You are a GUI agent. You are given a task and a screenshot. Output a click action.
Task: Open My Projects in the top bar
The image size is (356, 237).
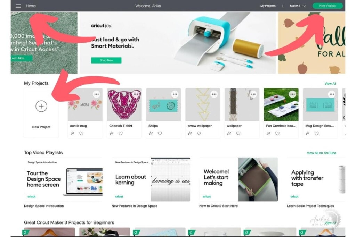(268, 6)
